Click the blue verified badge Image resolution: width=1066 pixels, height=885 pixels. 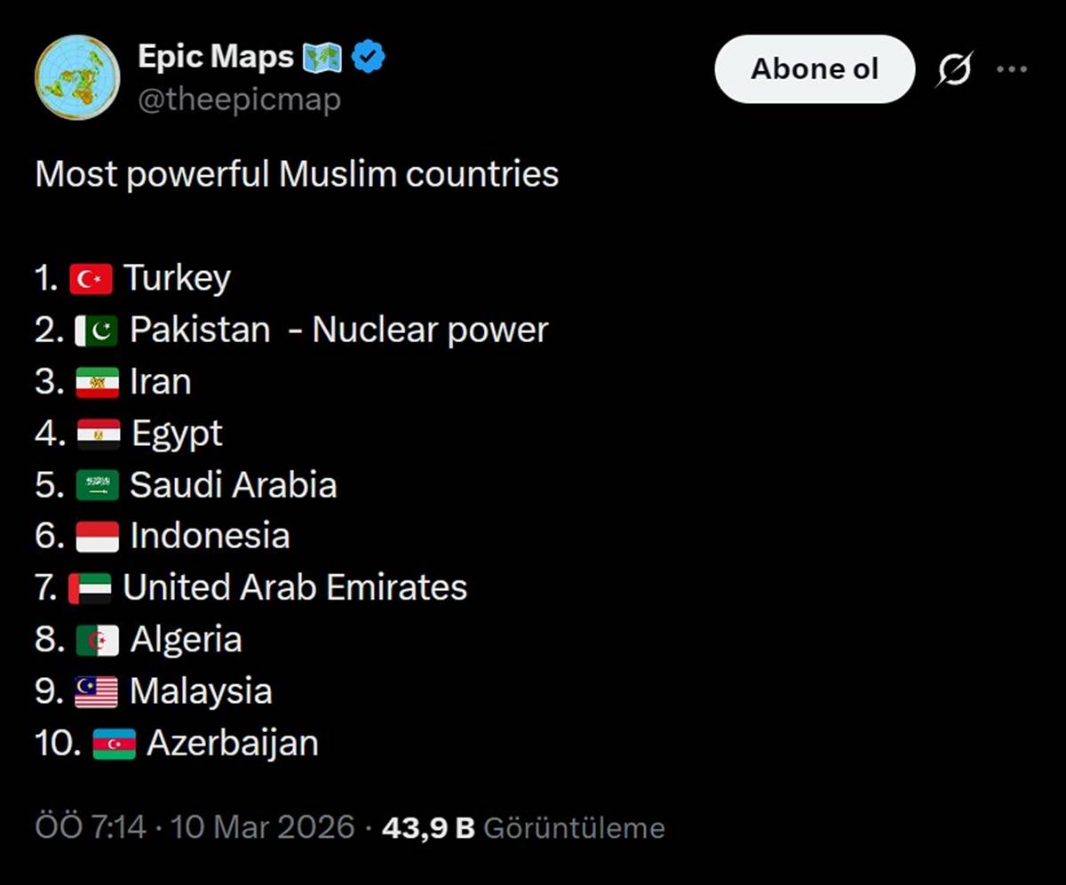click(x=368, y=58)
